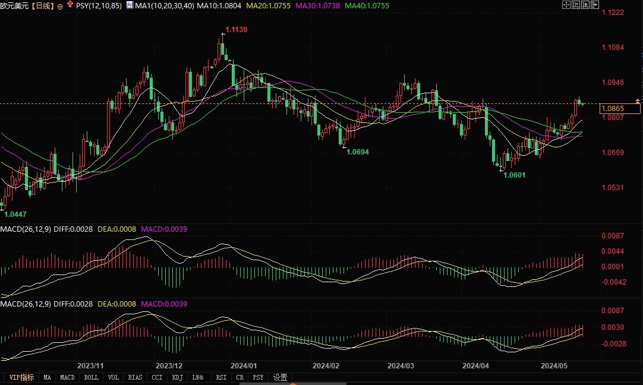Choose the VOL indicator tab
Screen dimensions: 643x385
pos(113,377)
